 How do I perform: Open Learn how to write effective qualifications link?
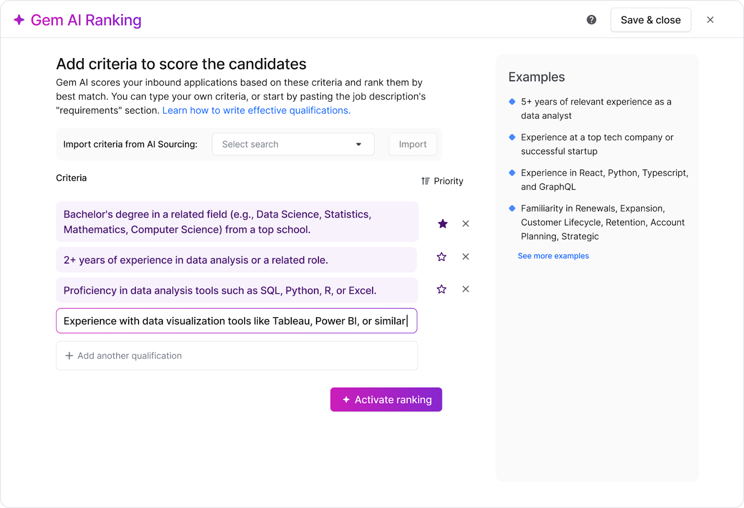[256, 111]
